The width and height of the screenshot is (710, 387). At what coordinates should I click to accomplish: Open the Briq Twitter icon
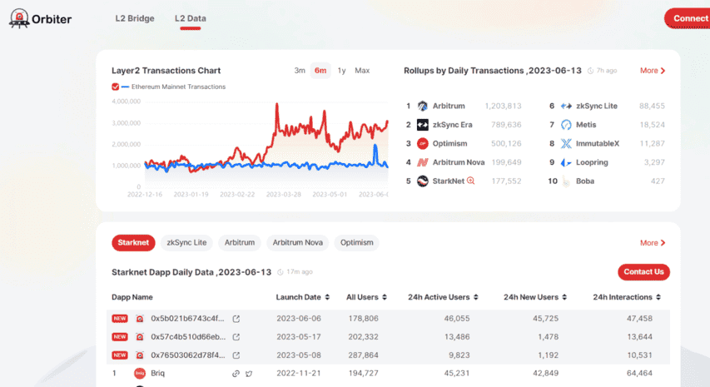(x=249, y=374)
